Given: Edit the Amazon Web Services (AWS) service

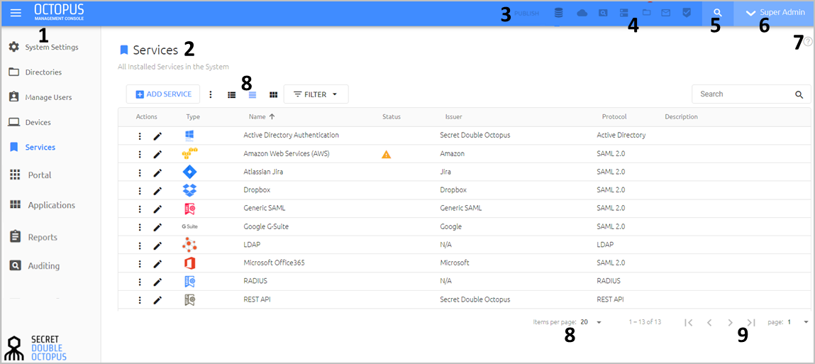Looking at the screenshot, I should (x=157, y=155).
